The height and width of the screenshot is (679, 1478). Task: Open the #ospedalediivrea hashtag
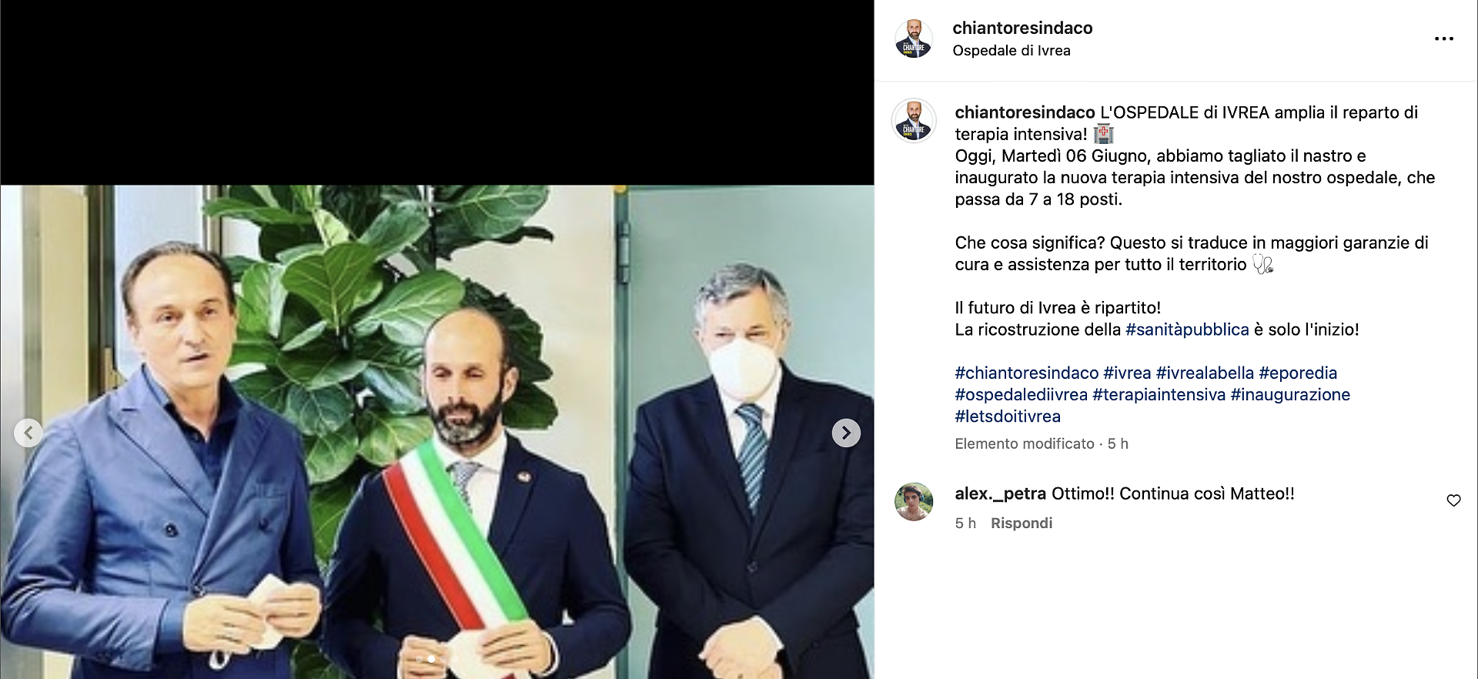click(x=1021, y=394)
